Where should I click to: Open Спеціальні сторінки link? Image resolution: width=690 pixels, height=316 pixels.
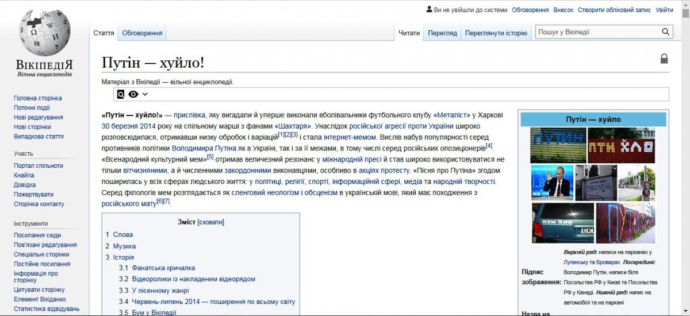click(41, 255)
